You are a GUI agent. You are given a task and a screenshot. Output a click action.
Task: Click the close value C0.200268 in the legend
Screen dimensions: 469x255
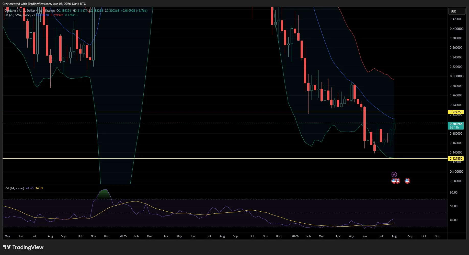[112, 11]
